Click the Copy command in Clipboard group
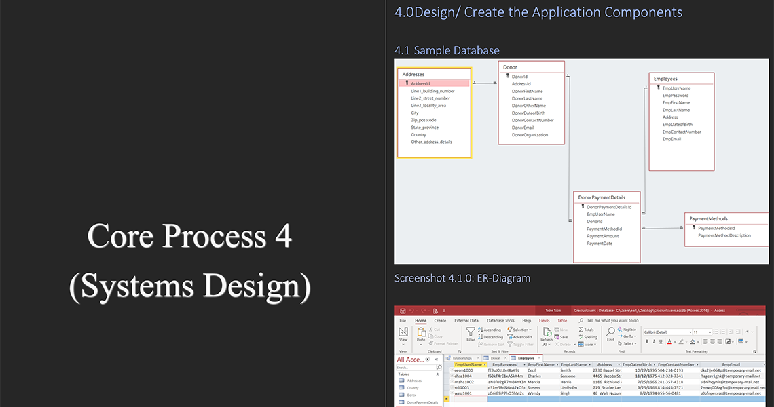 point(435,336)
